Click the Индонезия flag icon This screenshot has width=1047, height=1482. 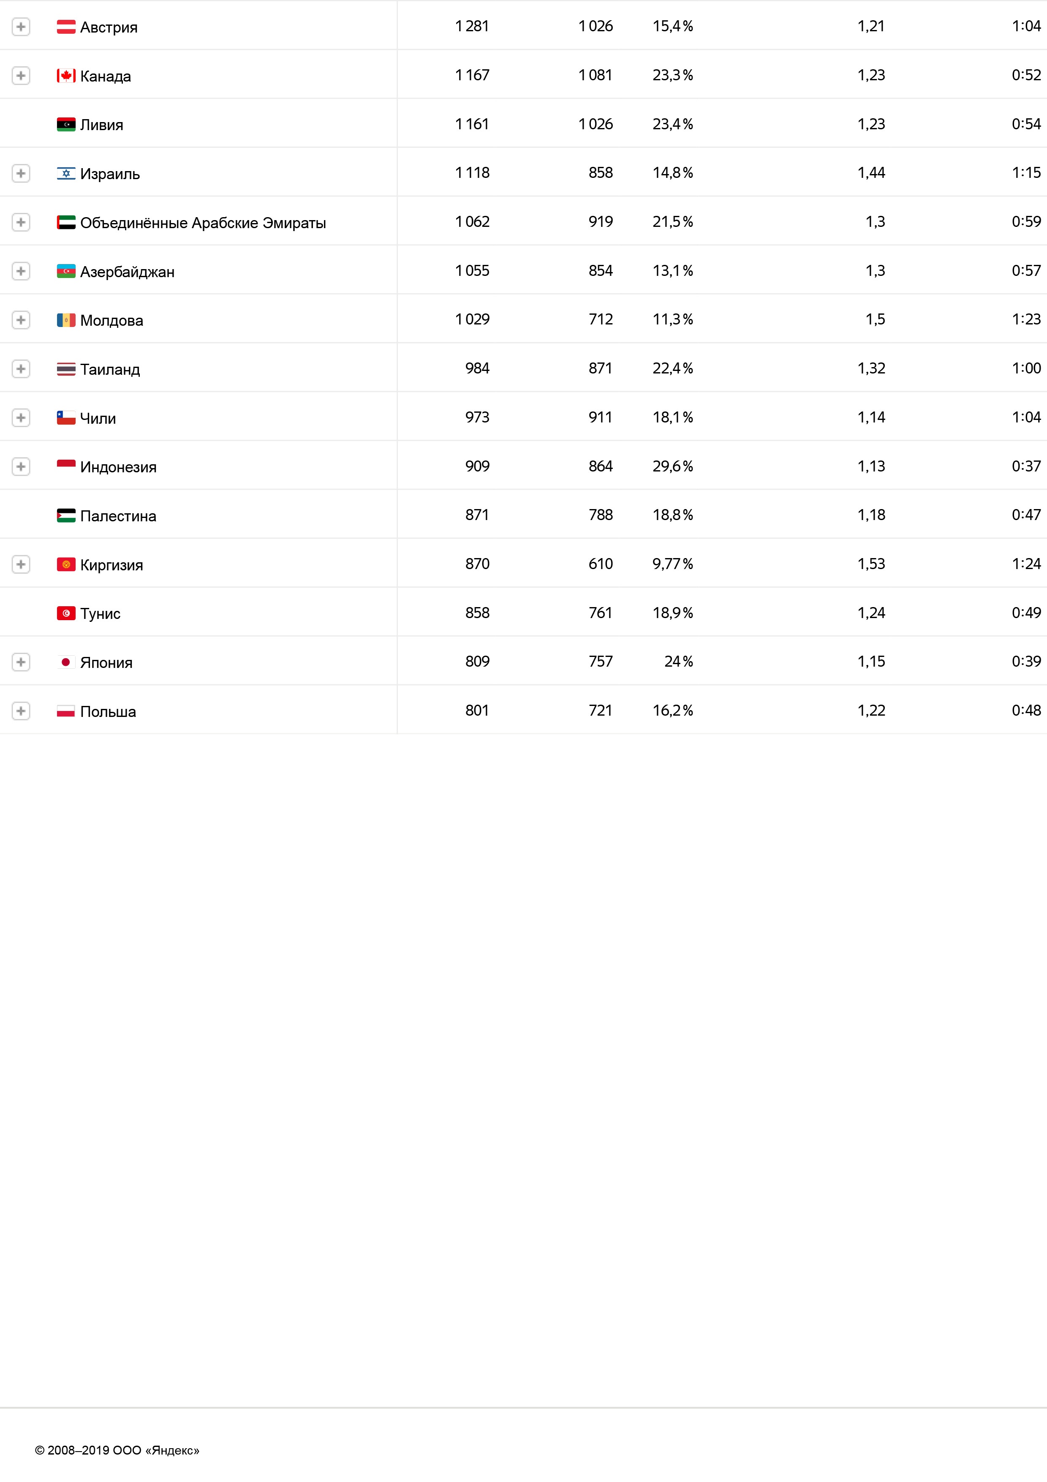tap(66, 467)
